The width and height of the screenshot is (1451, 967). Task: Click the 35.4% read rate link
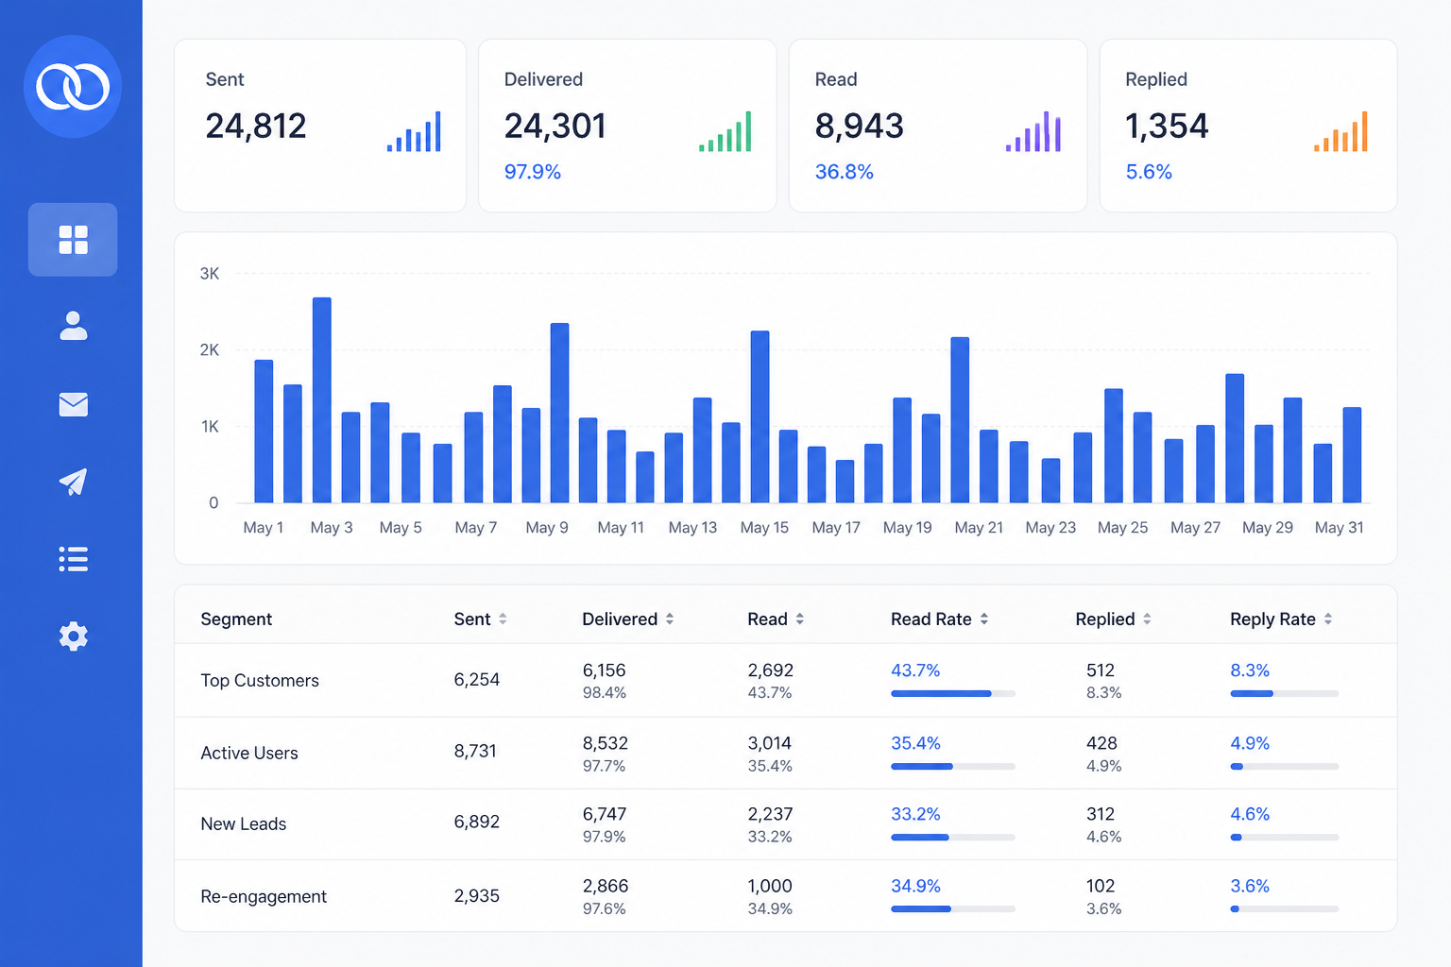pos(915,743)
